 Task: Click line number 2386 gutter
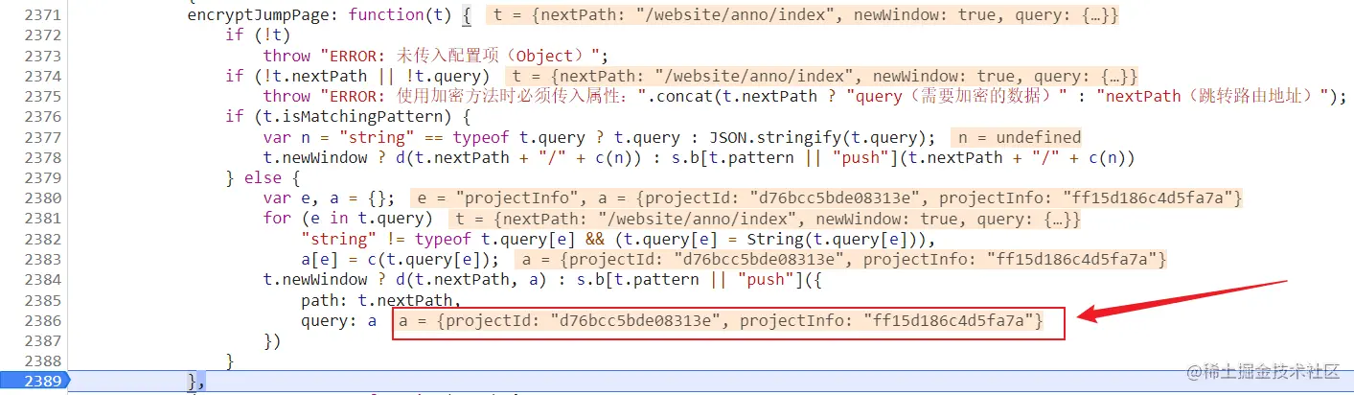(x=44, y=320)
